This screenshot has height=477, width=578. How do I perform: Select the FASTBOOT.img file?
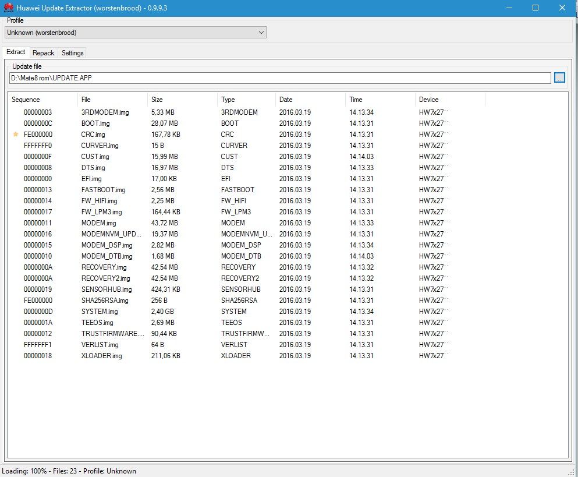coord(103,190)
